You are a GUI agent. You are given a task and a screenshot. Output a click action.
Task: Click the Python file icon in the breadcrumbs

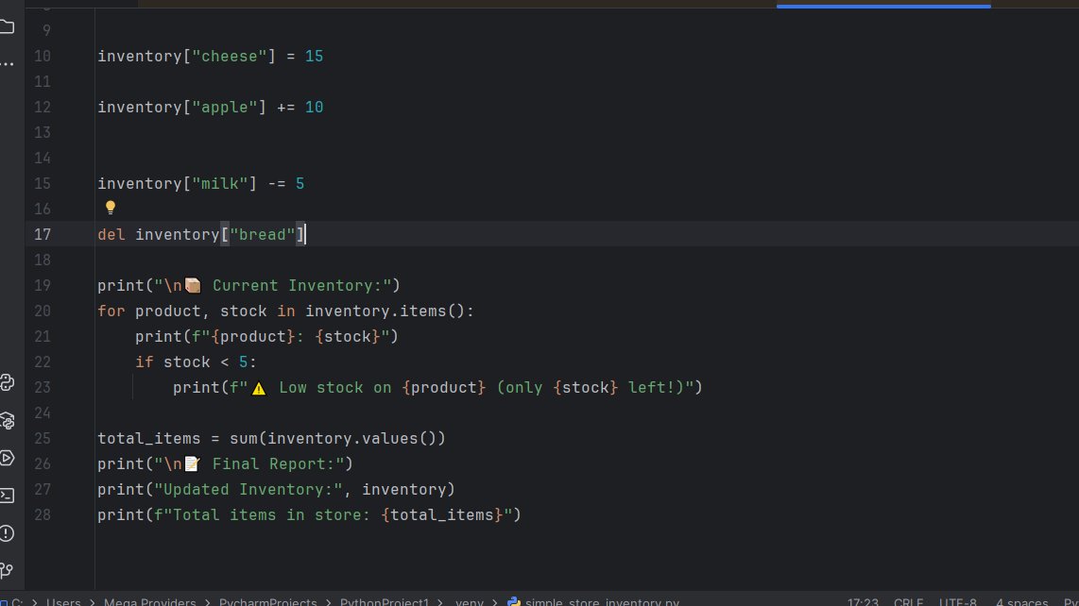513,602
